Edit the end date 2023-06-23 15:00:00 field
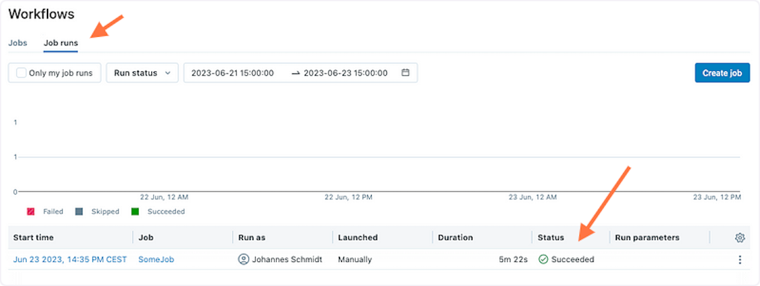The height and width of the screenshot is (286, 760). [346, 73]
